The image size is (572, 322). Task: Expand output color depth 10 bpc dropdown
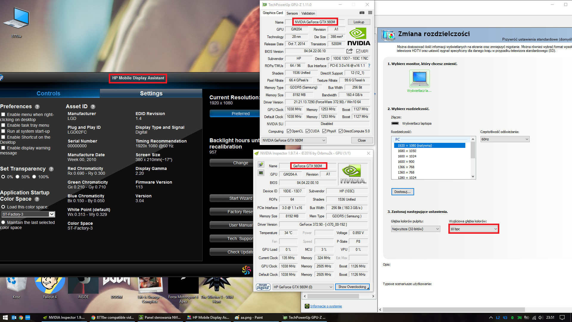click(x=473, y=229)
